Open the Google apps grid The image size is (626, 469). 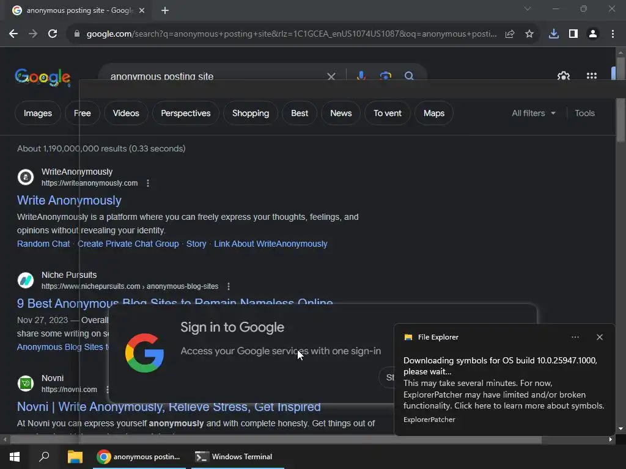pos(591,76)
